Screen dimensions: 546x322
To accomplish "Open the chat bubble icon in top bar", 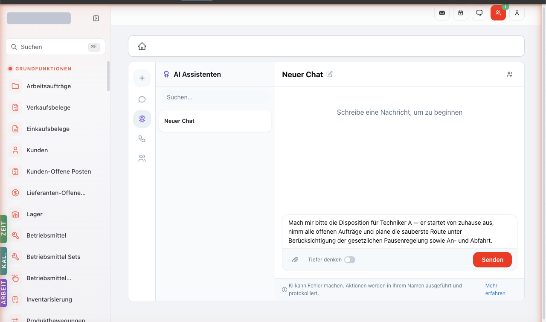I will [x=479, y=13].
